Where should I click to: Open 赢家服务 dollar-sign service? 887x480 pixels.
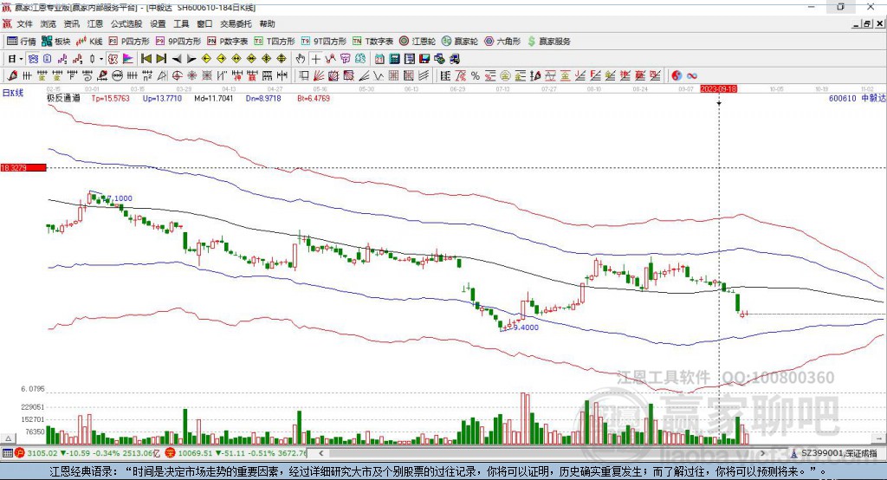(x=549, y=42)
